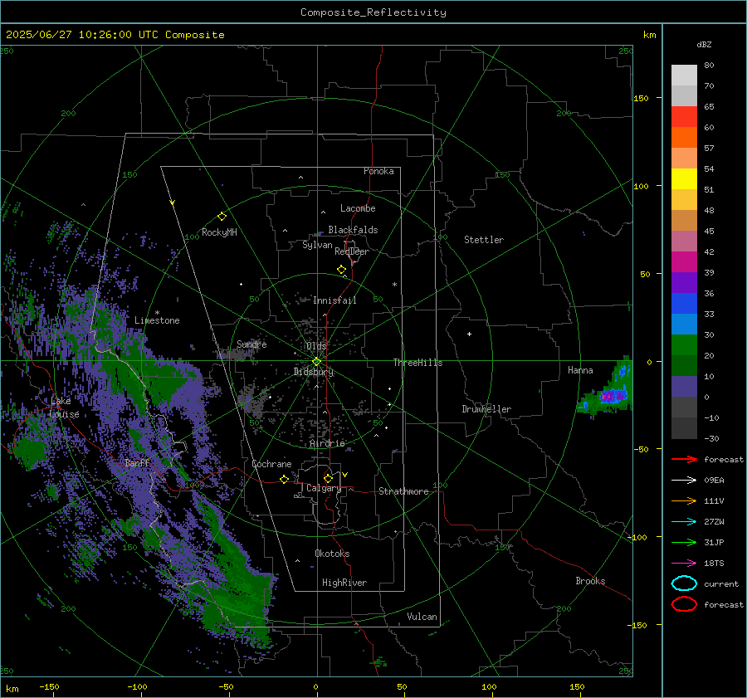Click the Composite_Reflectivity title text
This screenshot has height=698, width=747.
tap(373, 12)
